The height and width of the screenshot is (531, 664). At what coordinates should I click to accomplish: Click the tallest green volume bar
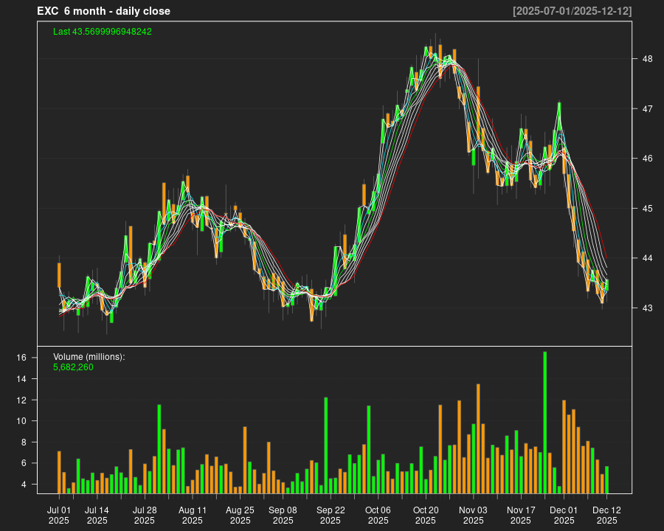[545, 422]
